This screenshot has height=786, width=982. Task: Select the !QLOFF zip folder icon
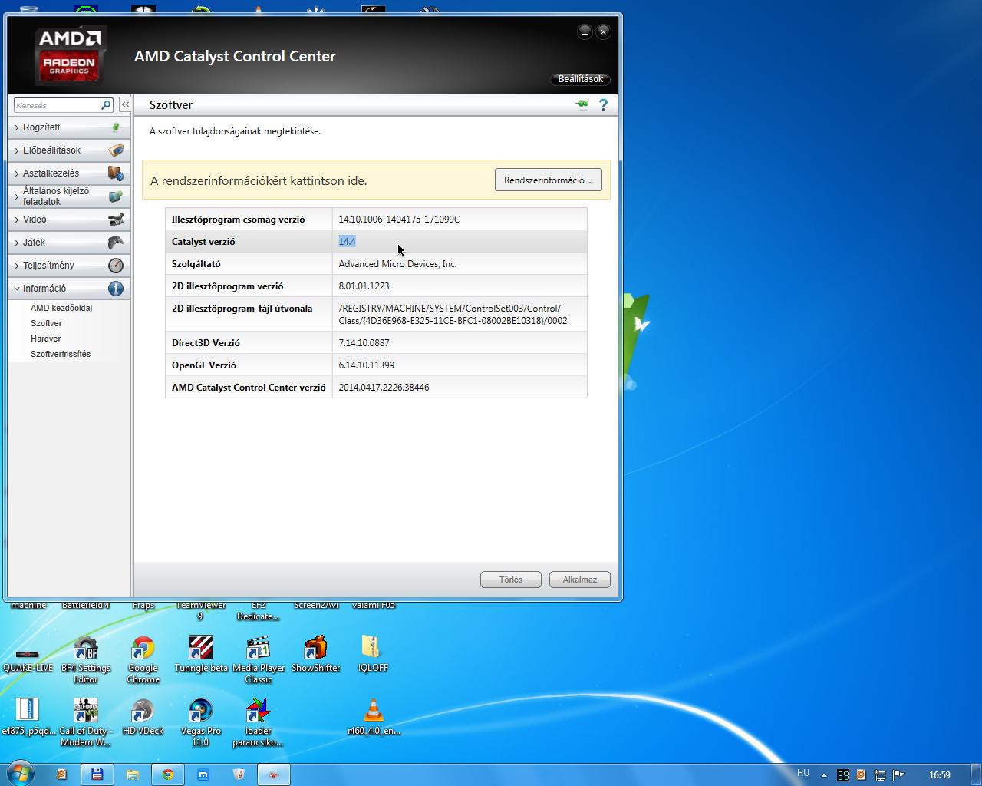coord(373,654)
